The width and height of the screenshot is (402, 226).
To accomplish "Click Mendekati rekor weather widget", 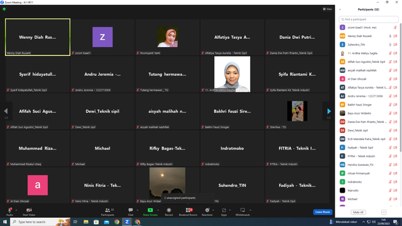I will [344, 222].
